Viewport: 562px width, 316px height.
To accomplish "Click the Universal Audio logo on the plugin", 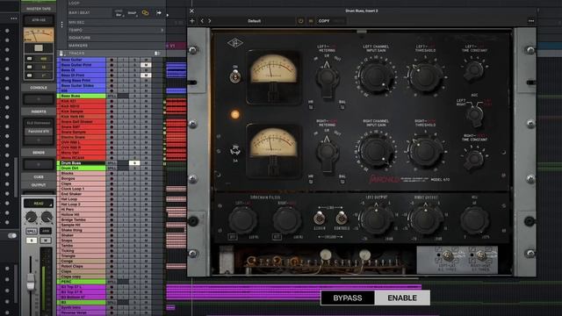I will point(234,43).
